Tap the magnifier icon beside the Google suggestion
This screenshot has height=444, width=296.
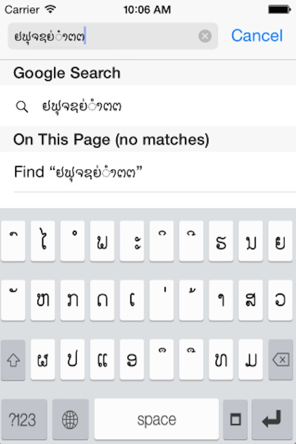[22, 106]
